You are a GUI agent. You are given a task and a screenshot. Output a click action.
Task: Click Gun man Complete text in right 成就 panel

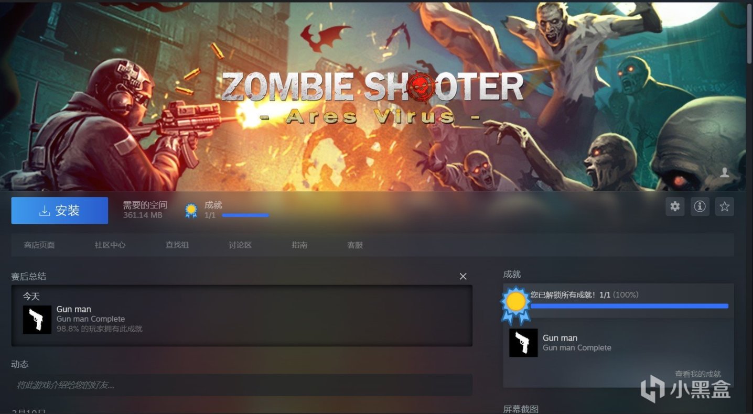(x=577, y=348)
